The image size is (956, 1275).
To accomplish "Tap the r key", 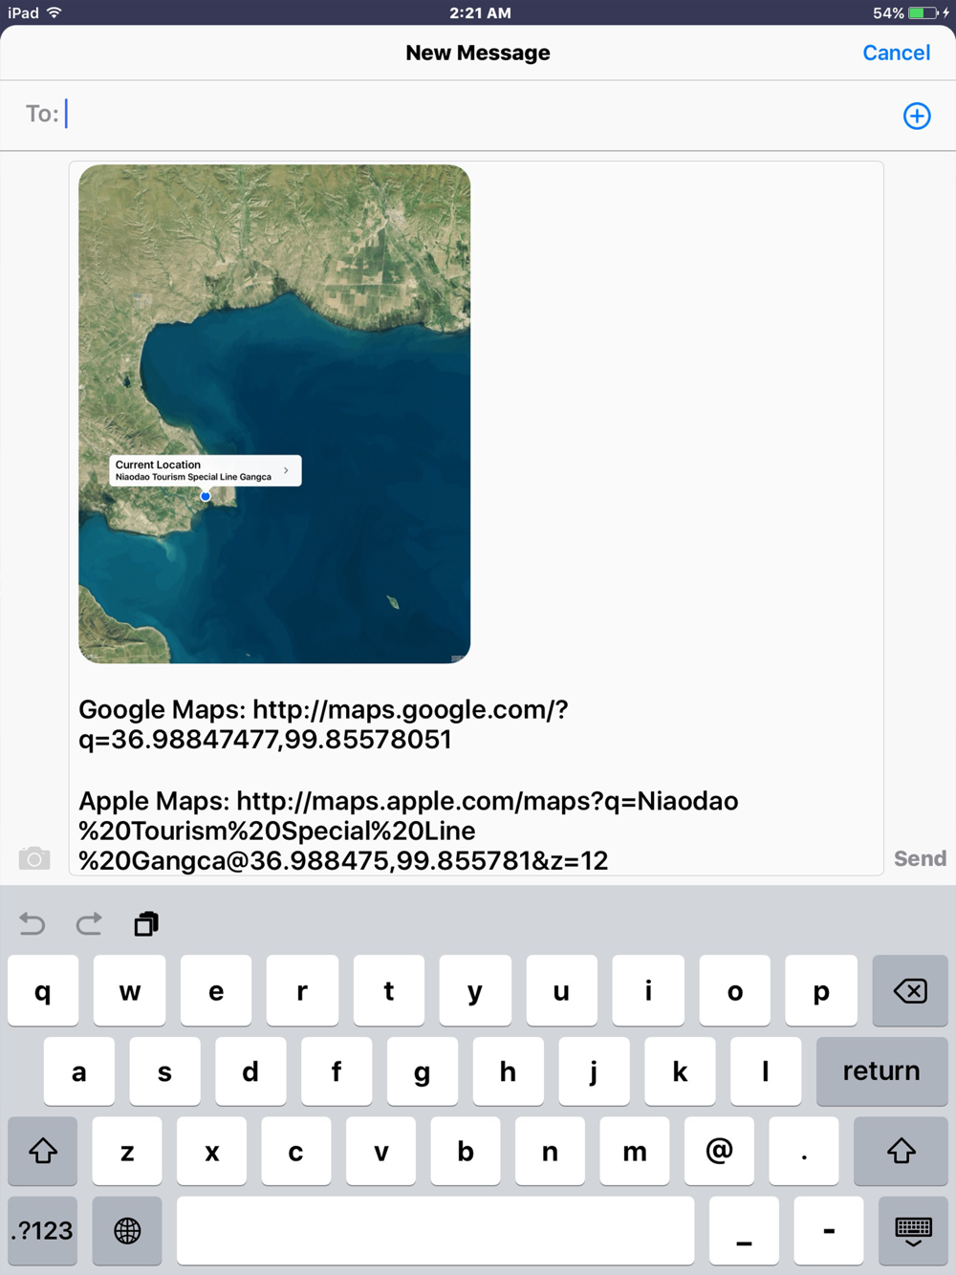I will (x=302, y=991).
